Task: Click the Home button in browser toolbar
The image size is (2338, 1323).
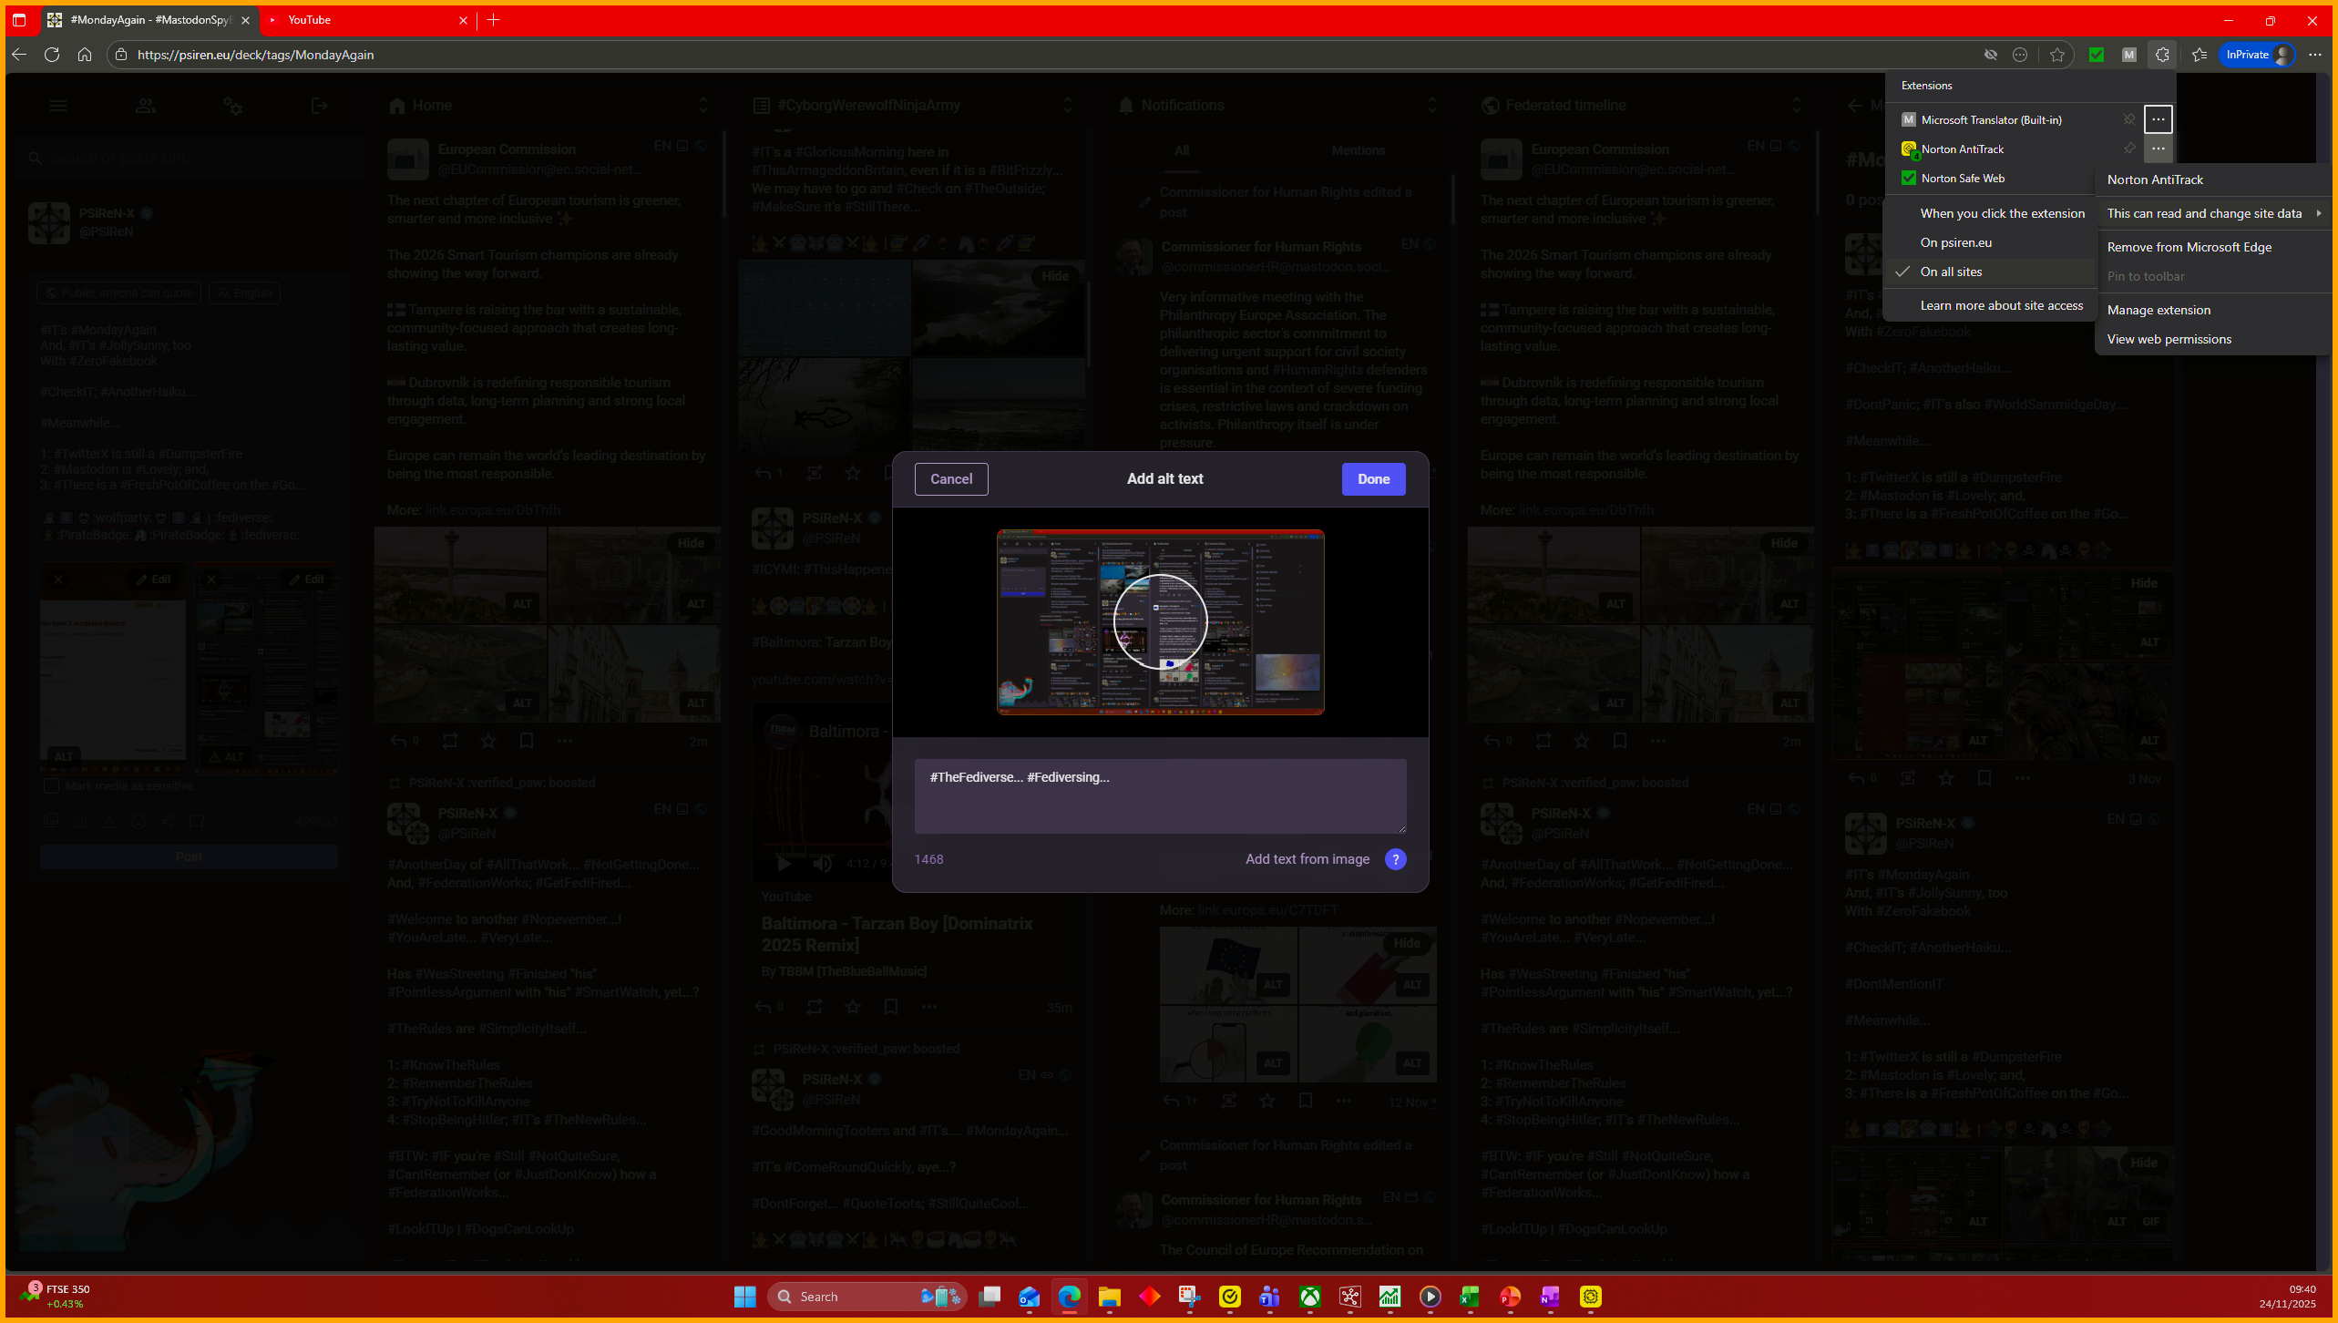Action: tap(85, 55)
